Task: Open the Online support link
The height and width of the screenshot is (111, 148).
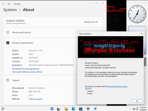Action: [x=36, y=99]
